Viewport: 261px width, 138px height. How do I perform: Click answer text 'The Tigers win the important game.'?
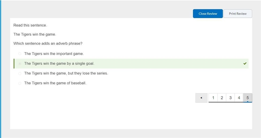54,54
